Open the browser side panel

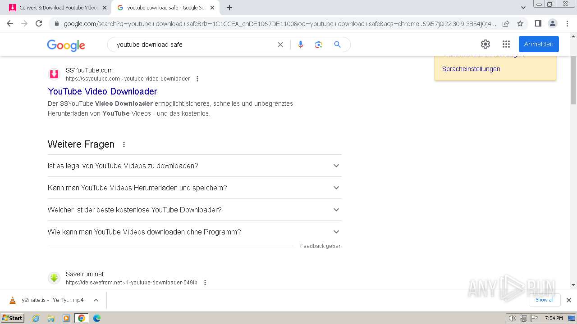[x=538, y=23]
